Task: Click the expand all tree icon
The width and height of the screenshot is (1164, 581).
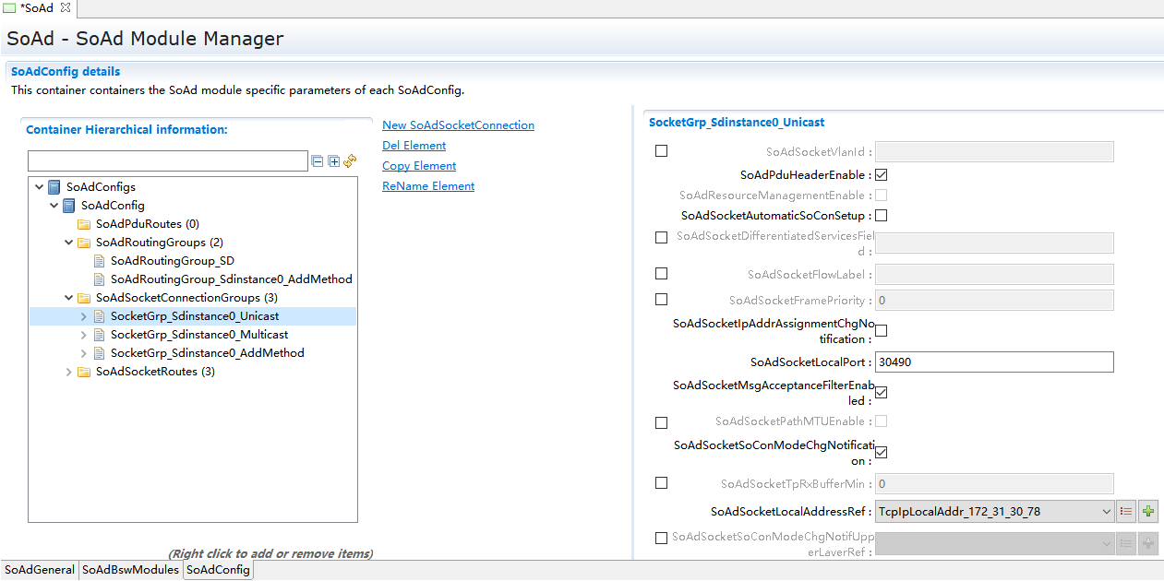Action: click(333, 161)
